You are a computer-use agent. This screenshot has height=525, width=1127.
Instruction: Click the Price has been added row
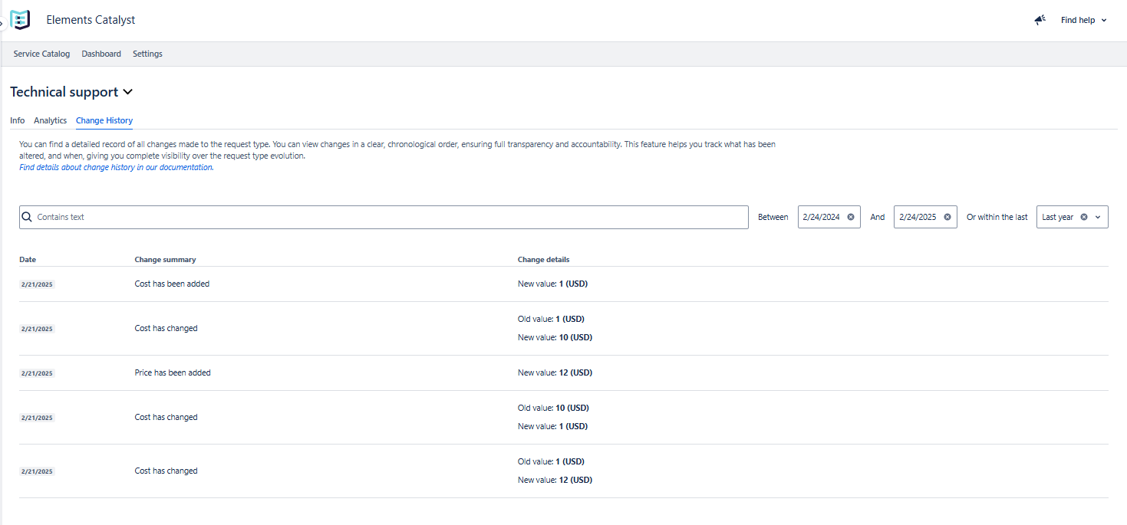pos(173,372)
